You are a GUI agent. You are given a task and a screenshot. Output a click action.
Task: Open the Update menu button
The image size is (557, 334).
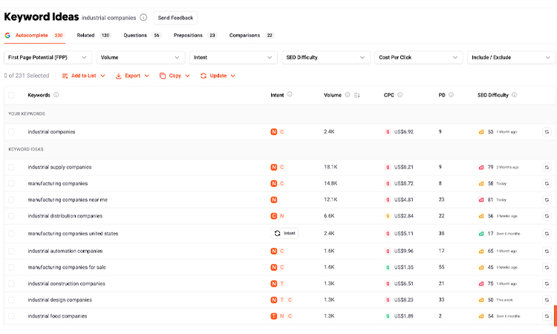coord(218,76)
